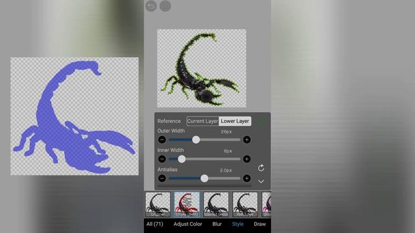Viewport: 415px width, 233px height.
Task: Choose the Stained Glass filter thumbnail
Action: (x=216, y=205)
